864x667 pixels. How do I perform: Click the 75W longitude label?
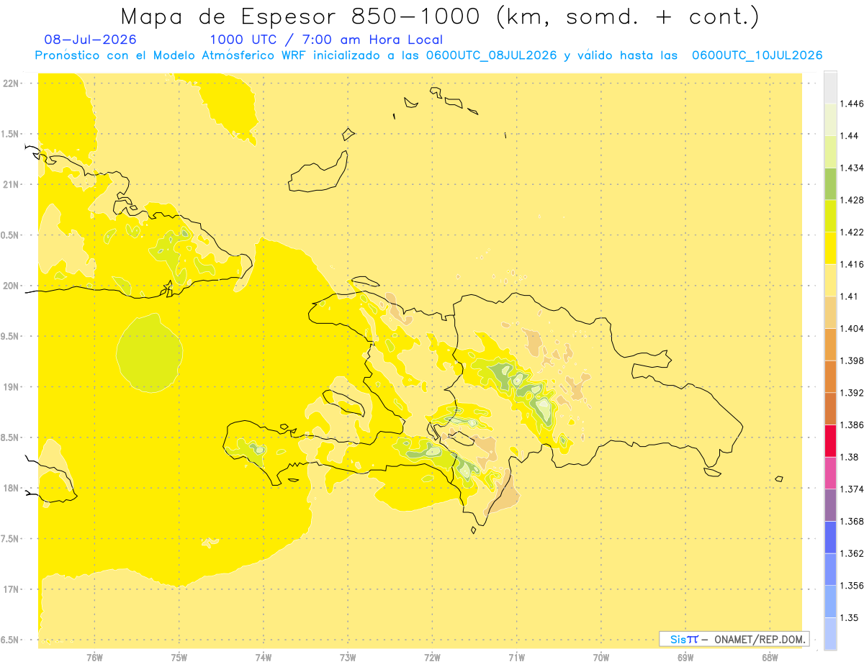(x=179, y=658)
